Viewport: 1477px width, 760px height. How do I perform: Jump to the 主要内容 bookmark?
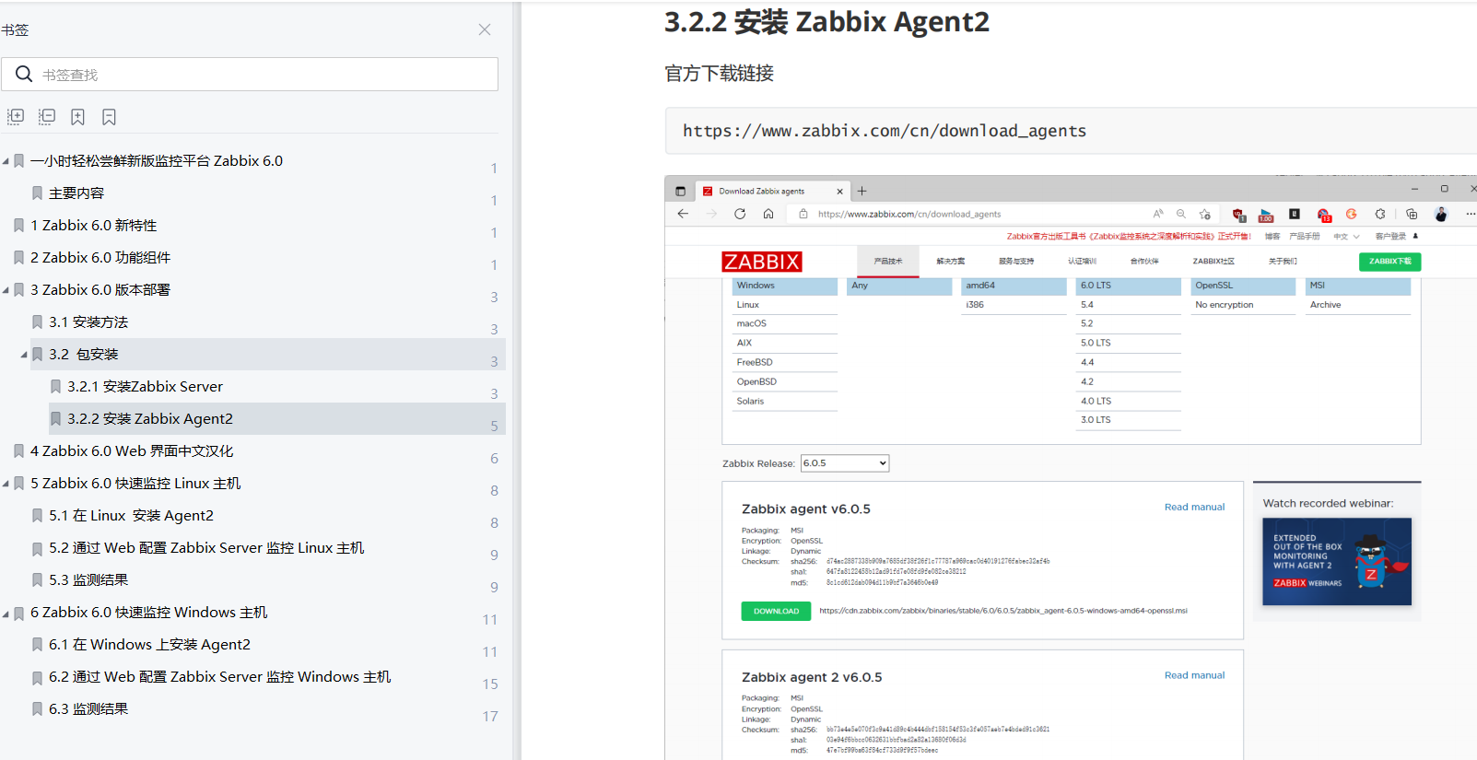point(76,193)
